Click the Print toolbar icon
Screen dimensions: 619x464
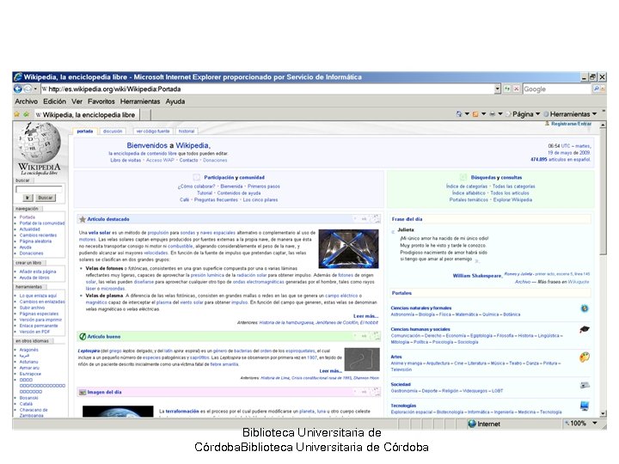click(492, 114)
